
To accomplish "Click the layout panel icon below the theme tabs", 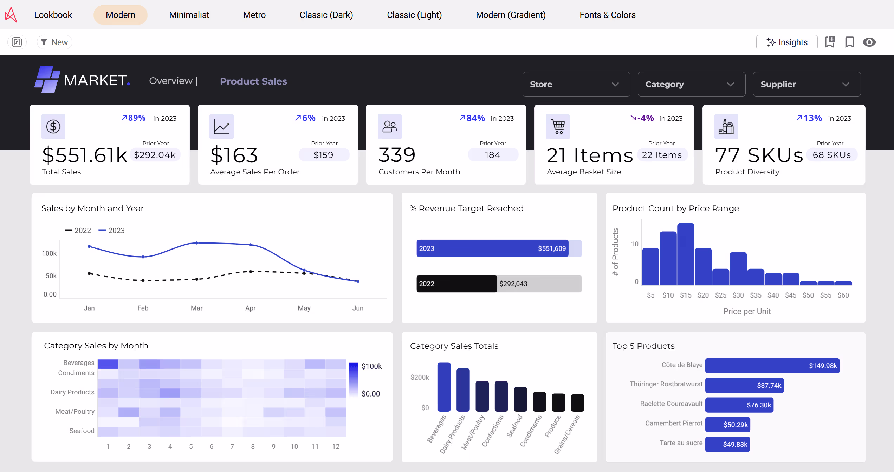I will pyautogui.click(x=17, y=42).
